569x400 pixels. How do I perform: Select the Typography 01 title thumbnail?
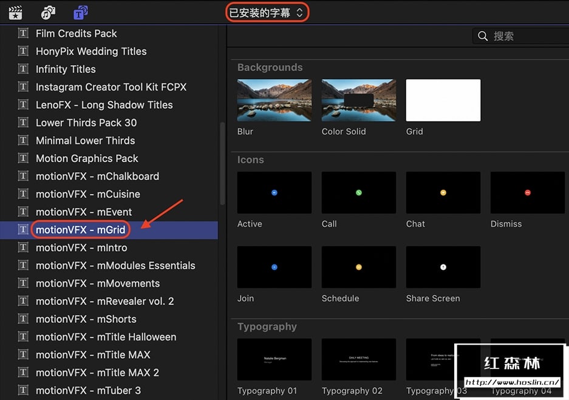[274, 359]
